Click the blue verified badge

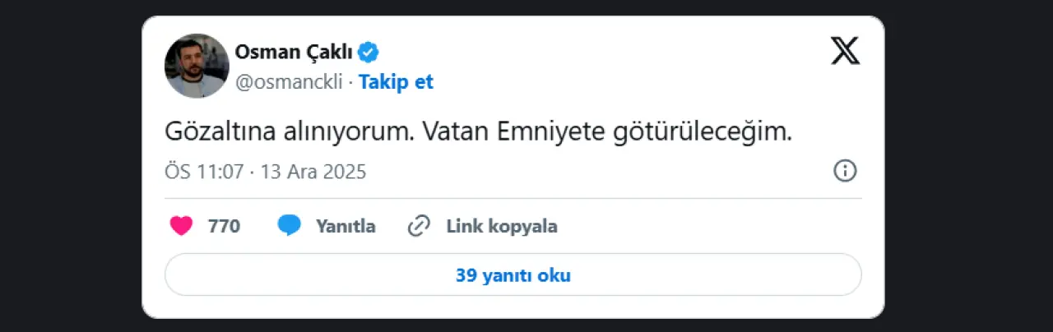click(368, 53)
